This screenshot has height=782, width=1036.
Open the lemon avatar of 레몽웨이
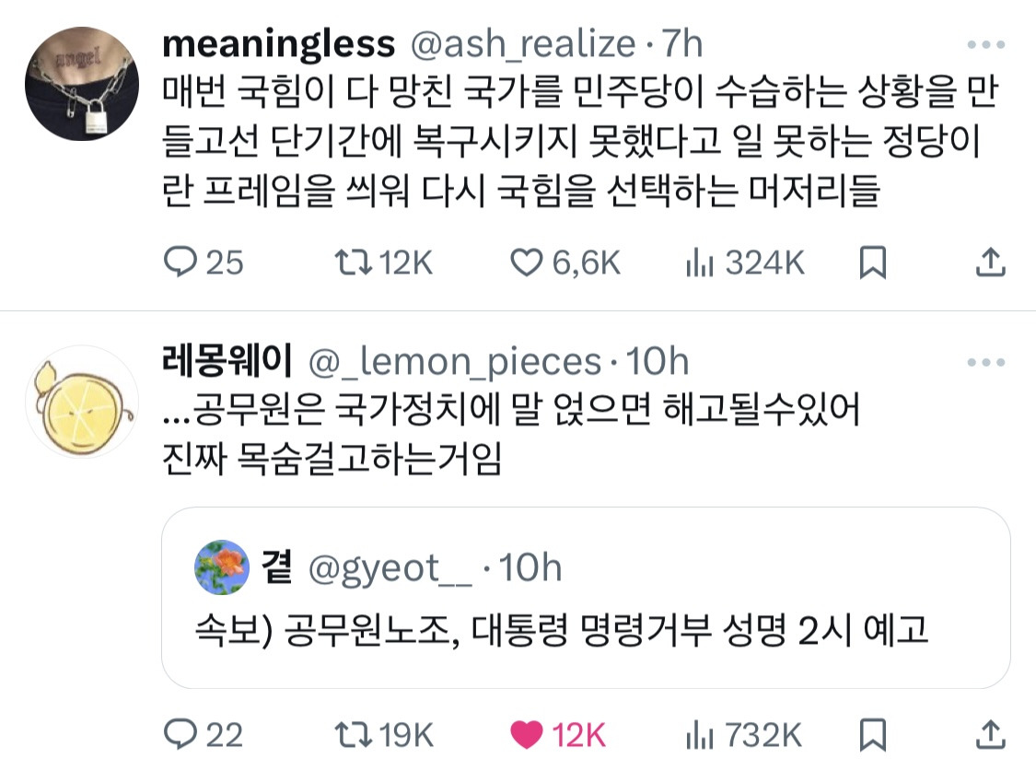(82, 403)
